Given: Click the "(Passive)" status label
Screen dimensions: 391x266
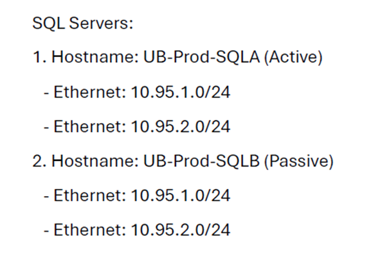Looking at the screenshot, I should [x=298, y=162].
